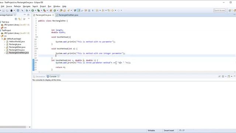Click the Coverage launch icon
The width and height of the screenshot is (236, 133).
tap(38, 10)
